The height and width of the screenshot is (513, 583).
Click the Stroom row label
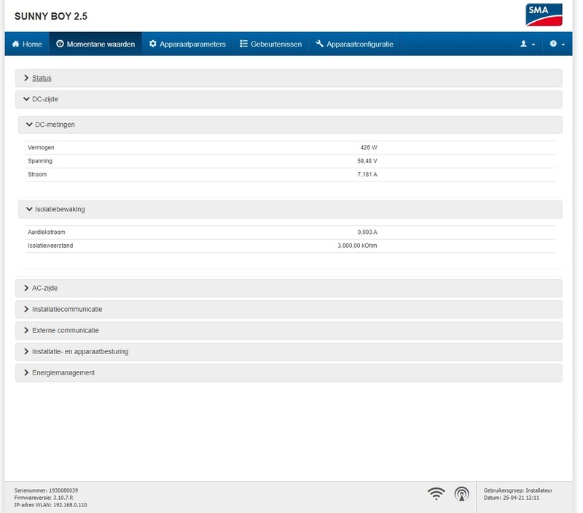[37, 174]
